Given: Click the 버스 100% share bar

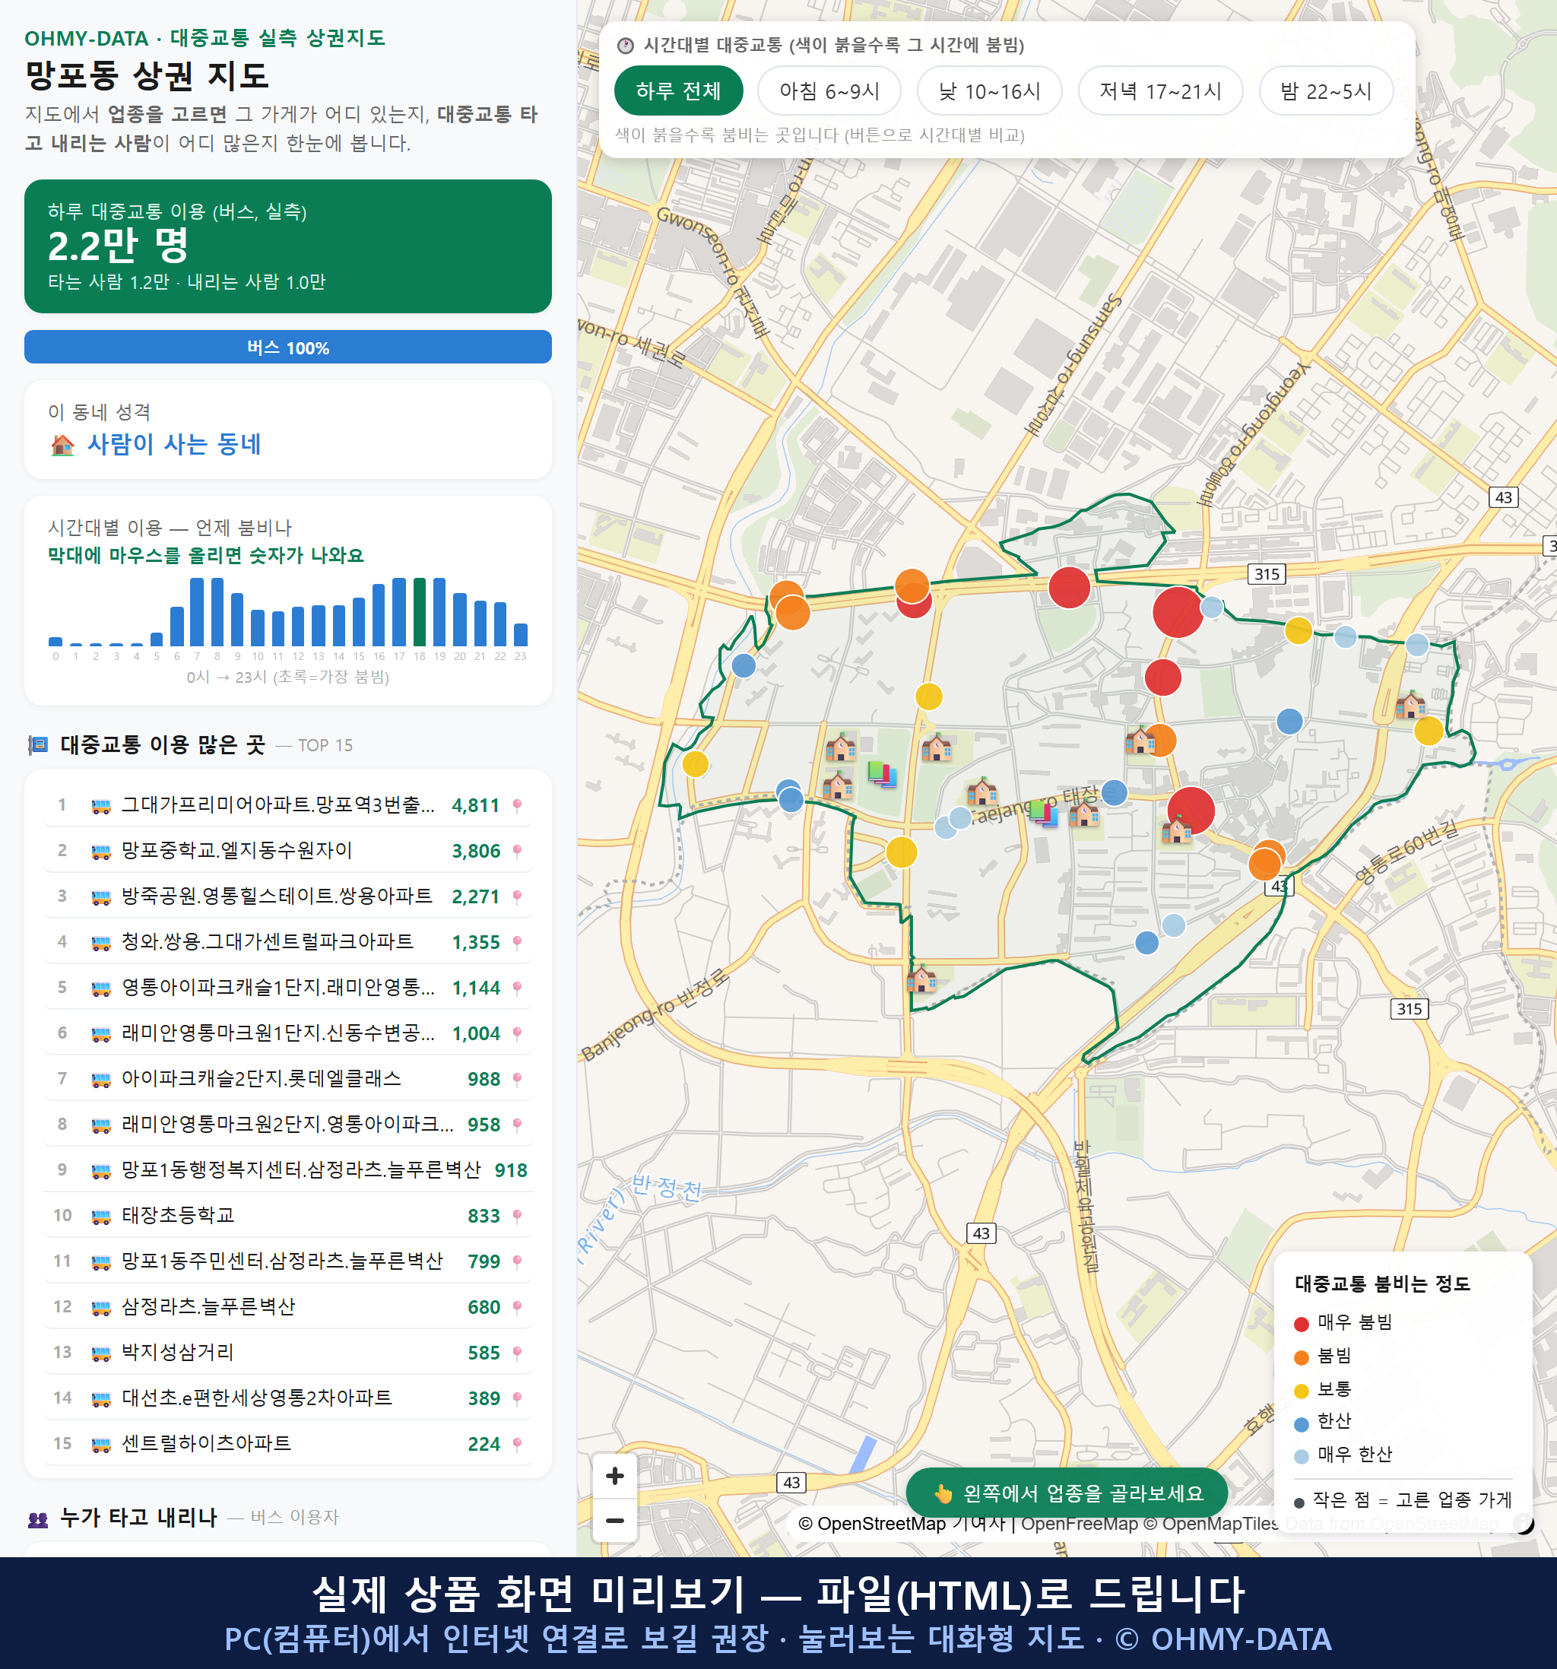Looking at the screenshot, I should click(288, 347).
